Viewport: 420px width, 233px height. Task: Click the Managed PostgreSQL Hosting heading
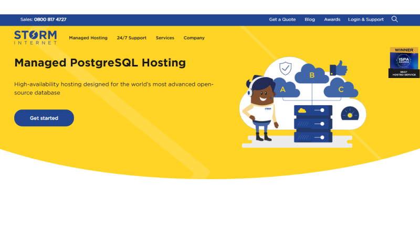pyautogui.click(x=100, y=63)
